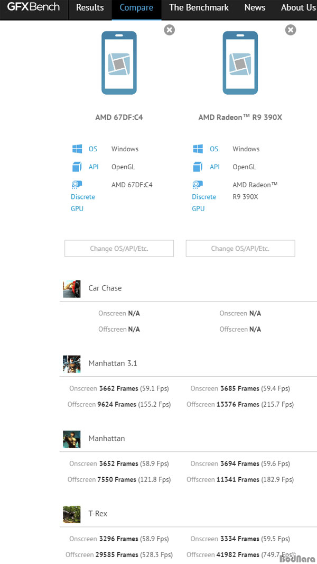Select Manhattan onscreen 3652 Frames result
Viewport: 317px width, 564px height.
pyautogui.click(x=119, y=463)
